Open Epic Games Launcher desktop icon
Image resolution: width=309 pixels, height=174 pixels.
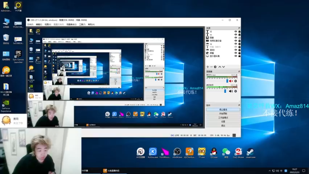point(18,56)
